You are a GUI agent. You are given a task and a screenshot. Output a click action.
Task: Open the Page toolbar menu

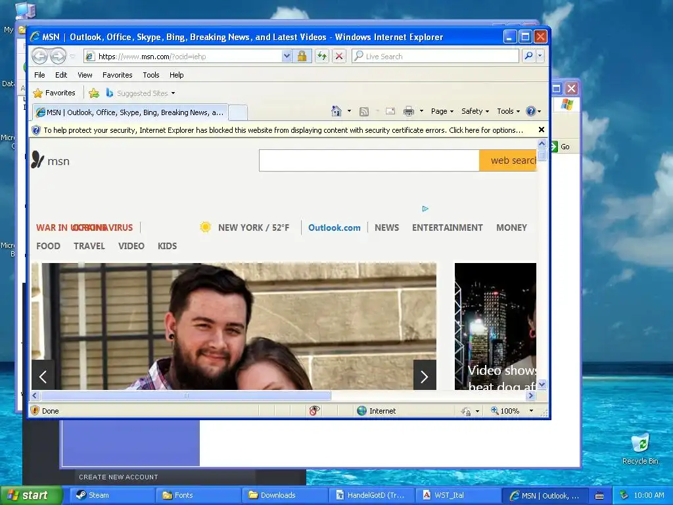pyautogui.click(x=442, y=111)
